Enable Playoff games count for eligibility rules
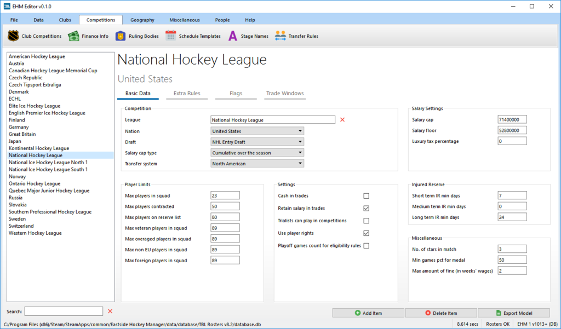The width and height of the screenshot is (561, 329). tap(366, 246)
